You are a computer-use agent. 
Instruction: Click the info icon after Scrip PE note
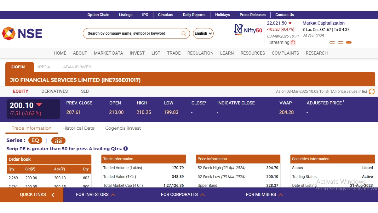(126, 149)
